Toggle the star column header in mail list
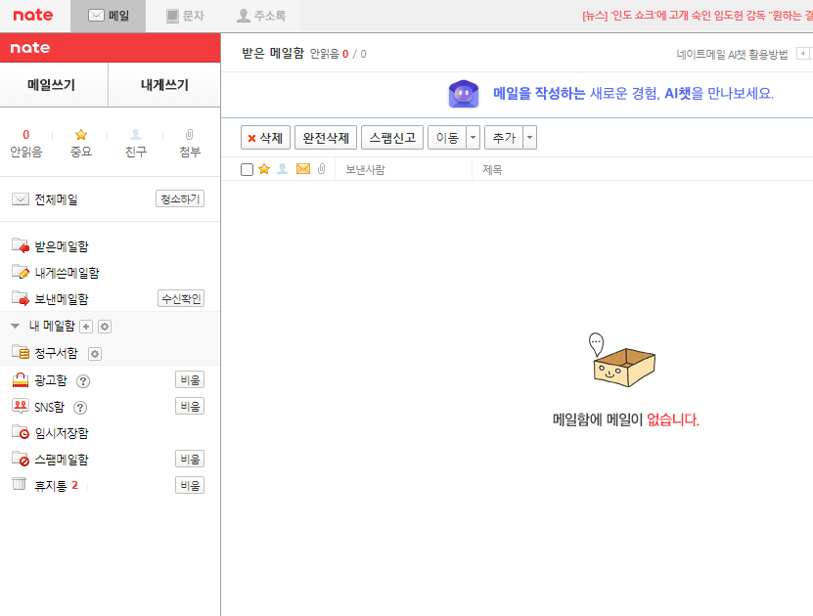813x616 pixels. [x=263, y=167]
